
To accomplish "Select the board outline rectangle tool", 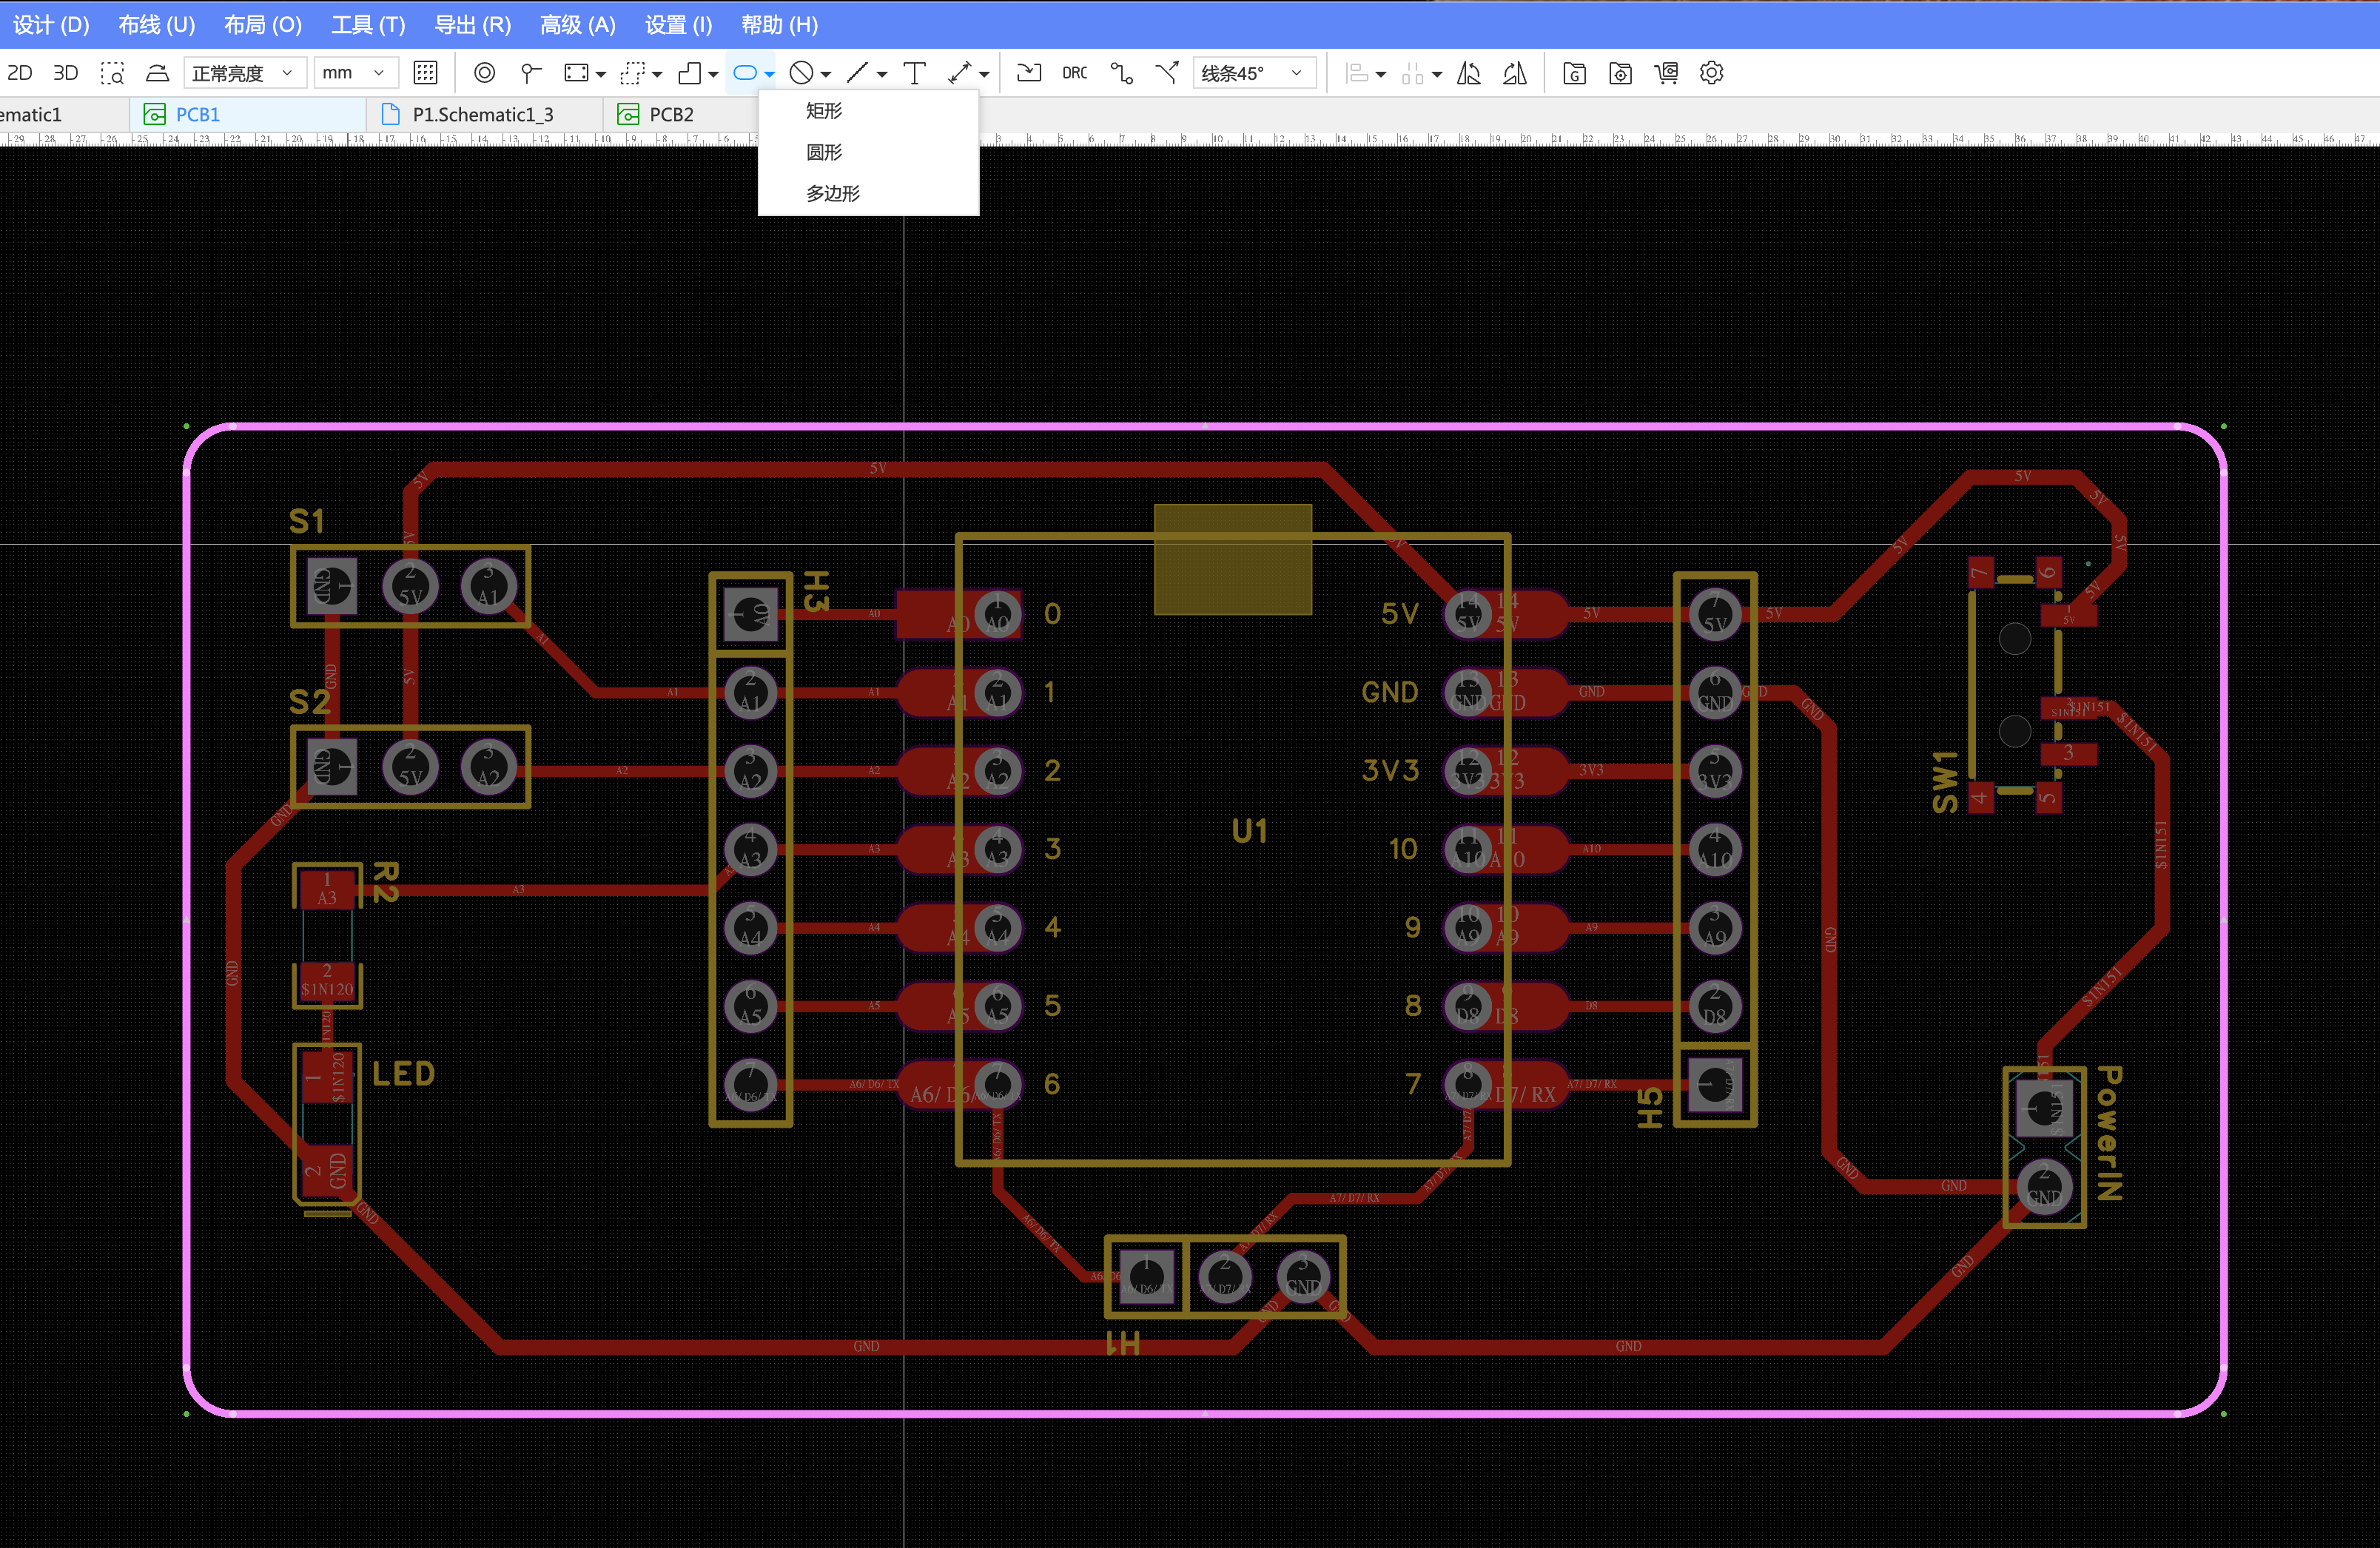I will (576, 73).
